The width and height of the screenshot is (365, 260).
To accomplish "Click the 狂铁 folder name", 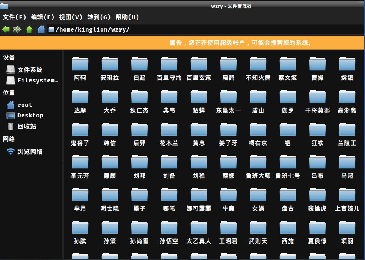I will tap(318, 143).
